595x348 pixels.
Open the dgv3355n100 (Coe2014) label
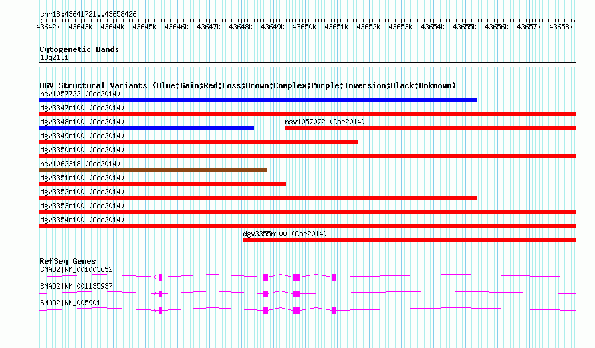point(285,234)
